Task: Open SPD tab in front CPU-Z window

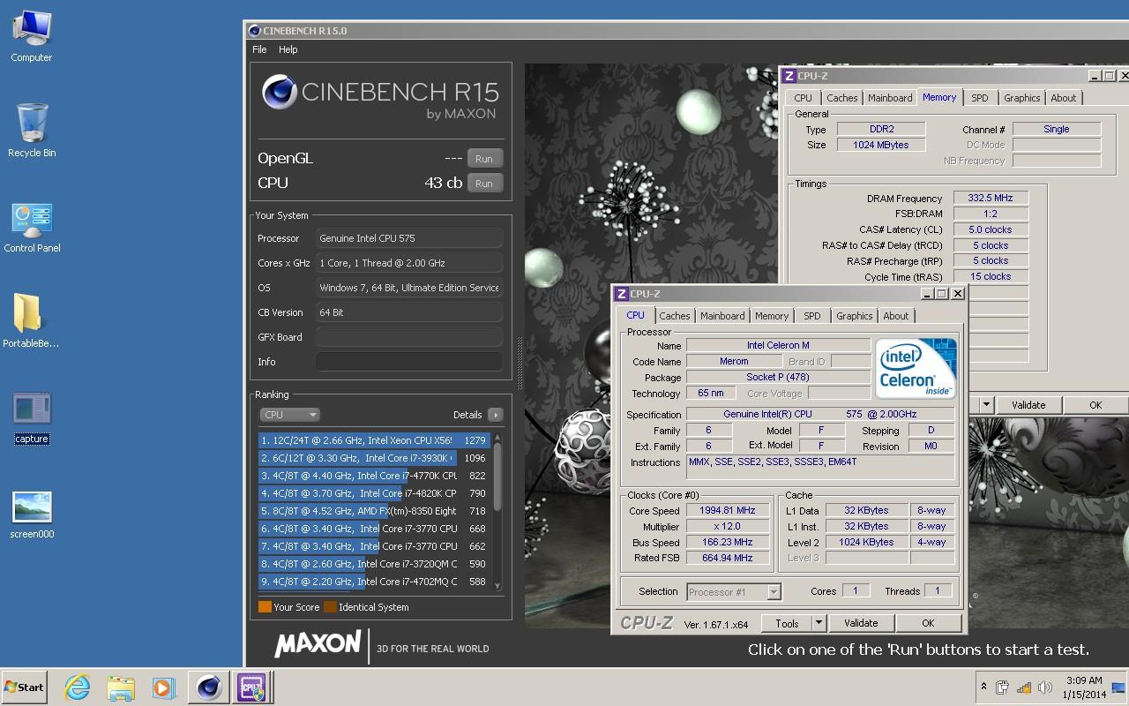Action: [x=812, y=316]
